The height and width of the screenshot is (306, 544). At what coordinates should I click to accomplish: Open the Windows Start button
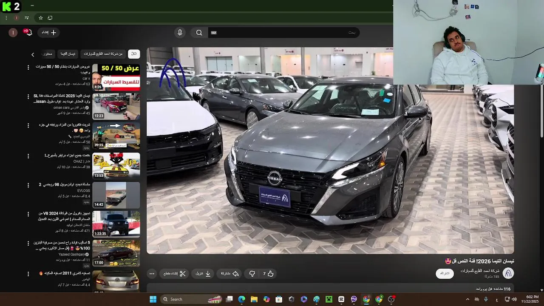click(153, 299)
